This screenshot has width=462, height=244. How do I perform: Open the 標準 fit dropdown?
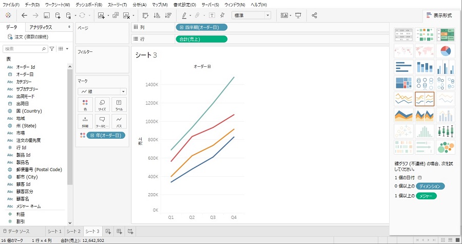coord(252,15)
